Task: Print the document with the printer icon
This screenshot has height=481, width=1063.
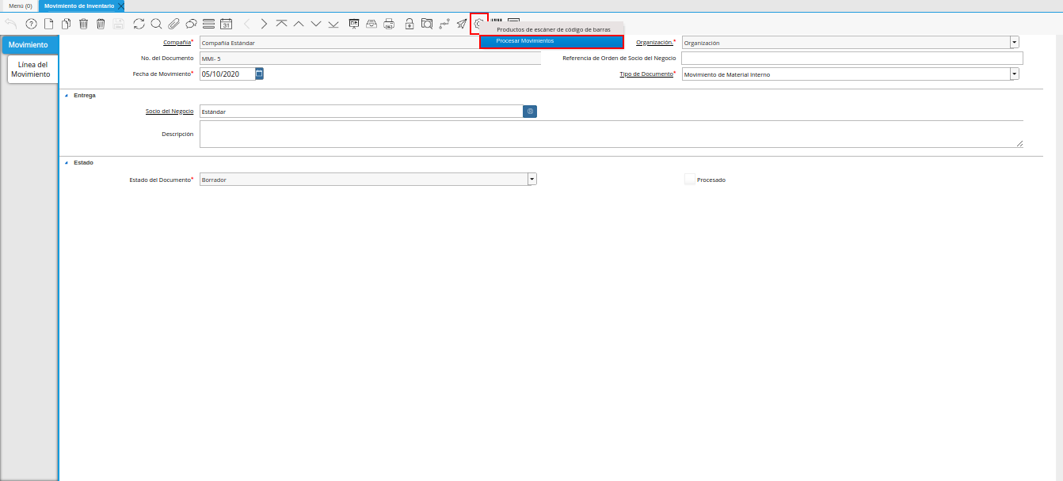Action: point(389,24)
